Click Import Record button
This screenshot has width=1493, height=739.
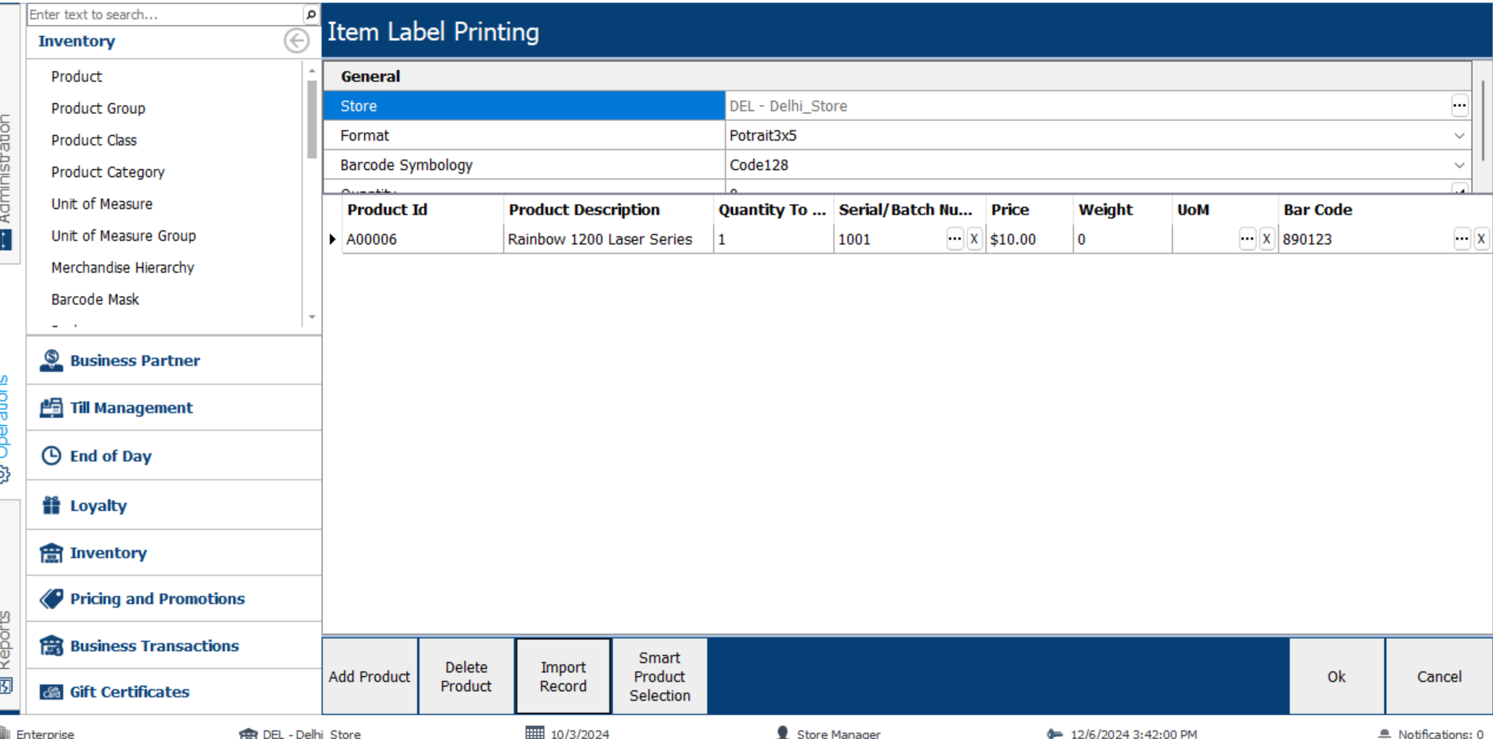click(563, 676)
